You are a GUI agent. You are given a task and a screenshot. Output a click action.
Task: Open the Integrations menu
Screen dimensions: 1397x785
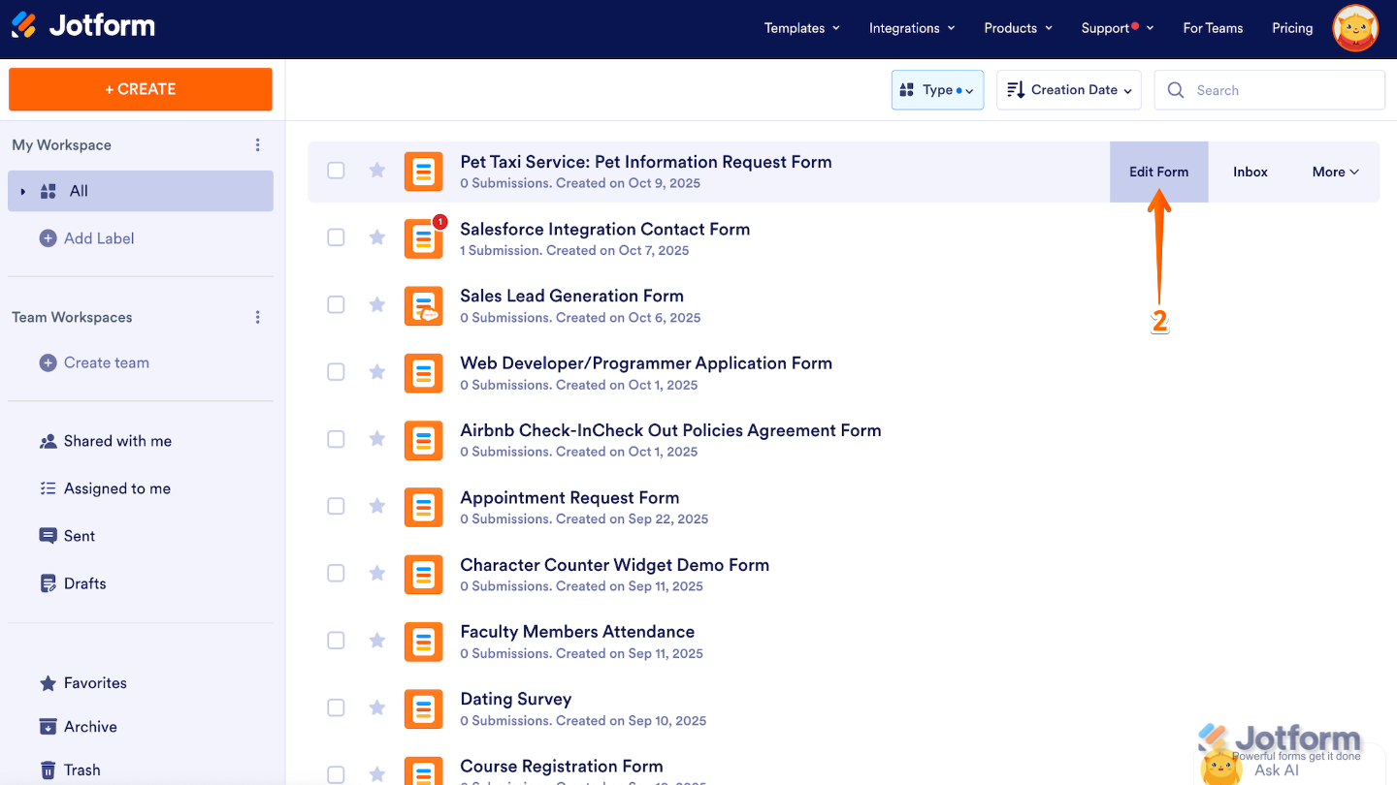click(911, 28)
